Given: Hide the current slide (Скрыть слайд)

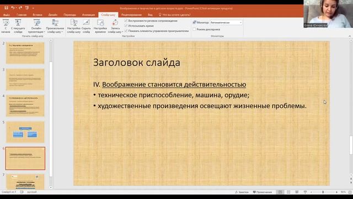Looking at the screenshot, I should (86, 26).
